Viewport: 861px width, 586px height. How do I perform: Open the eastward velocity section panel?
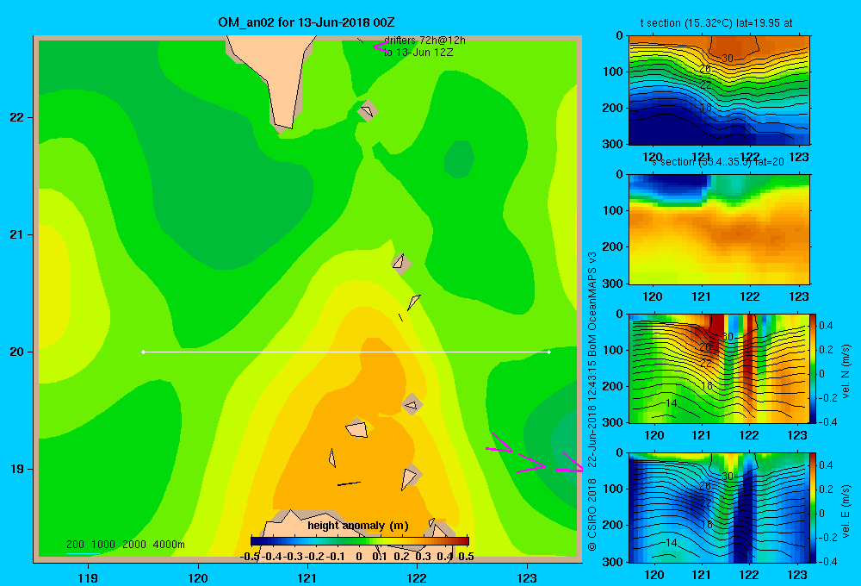point(719,508)
